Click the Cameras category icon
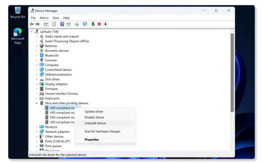Screen dimensions: 263x164 coord(42,60)
